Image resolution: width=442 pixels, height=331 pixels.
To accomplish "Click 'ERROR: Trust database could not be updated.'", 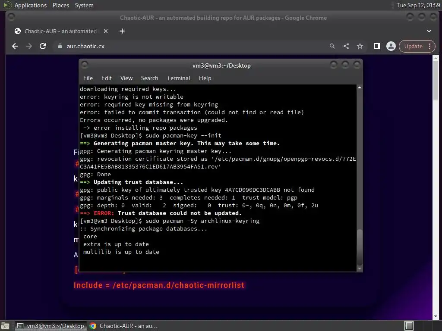I will (168, 213).
